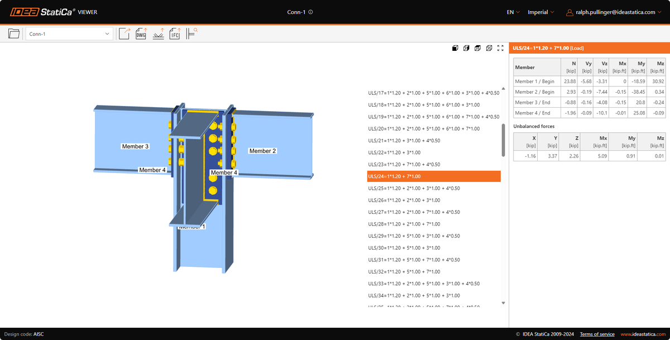This screenshot has height=340, width=670.
Task: Open the Imperial units dropdown
Action: click(540, 12)
